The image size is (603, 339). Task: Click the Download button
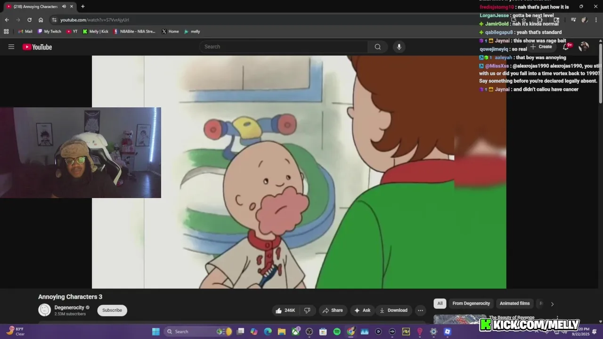click(x=393, y=310)
